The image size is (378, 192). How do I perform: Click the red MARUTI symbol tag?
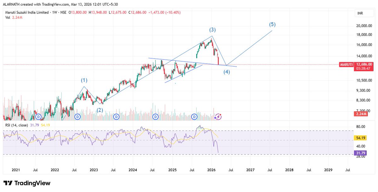pyautogui.click(x=346, y=64)
